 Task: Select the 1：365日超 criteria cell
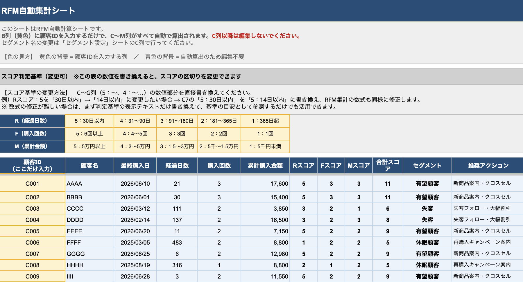click(x=265, y=121)
